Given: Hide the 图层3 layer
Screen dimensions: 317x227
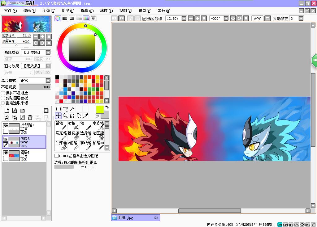Looking at the screenshot, I should [6, 139].
